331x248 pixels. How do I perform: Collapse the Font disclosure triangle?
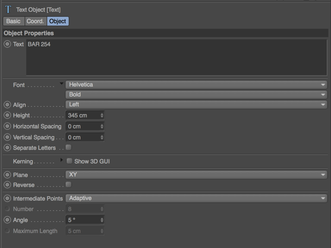pyautogui.click(x=61, y=84)
